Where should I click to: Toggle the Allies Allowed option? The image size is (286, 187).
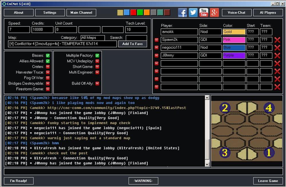click(48, 61)
